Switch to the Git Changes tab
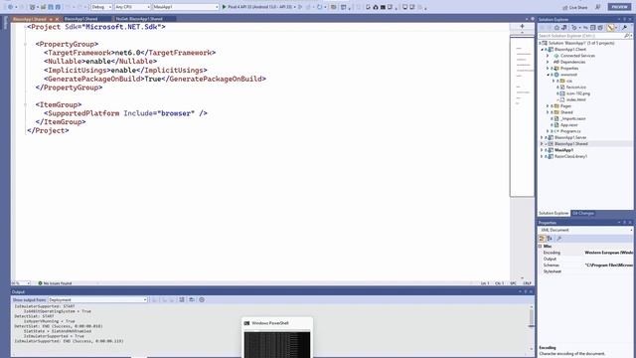This screenshot has height=358, width=636. (583, 213)
